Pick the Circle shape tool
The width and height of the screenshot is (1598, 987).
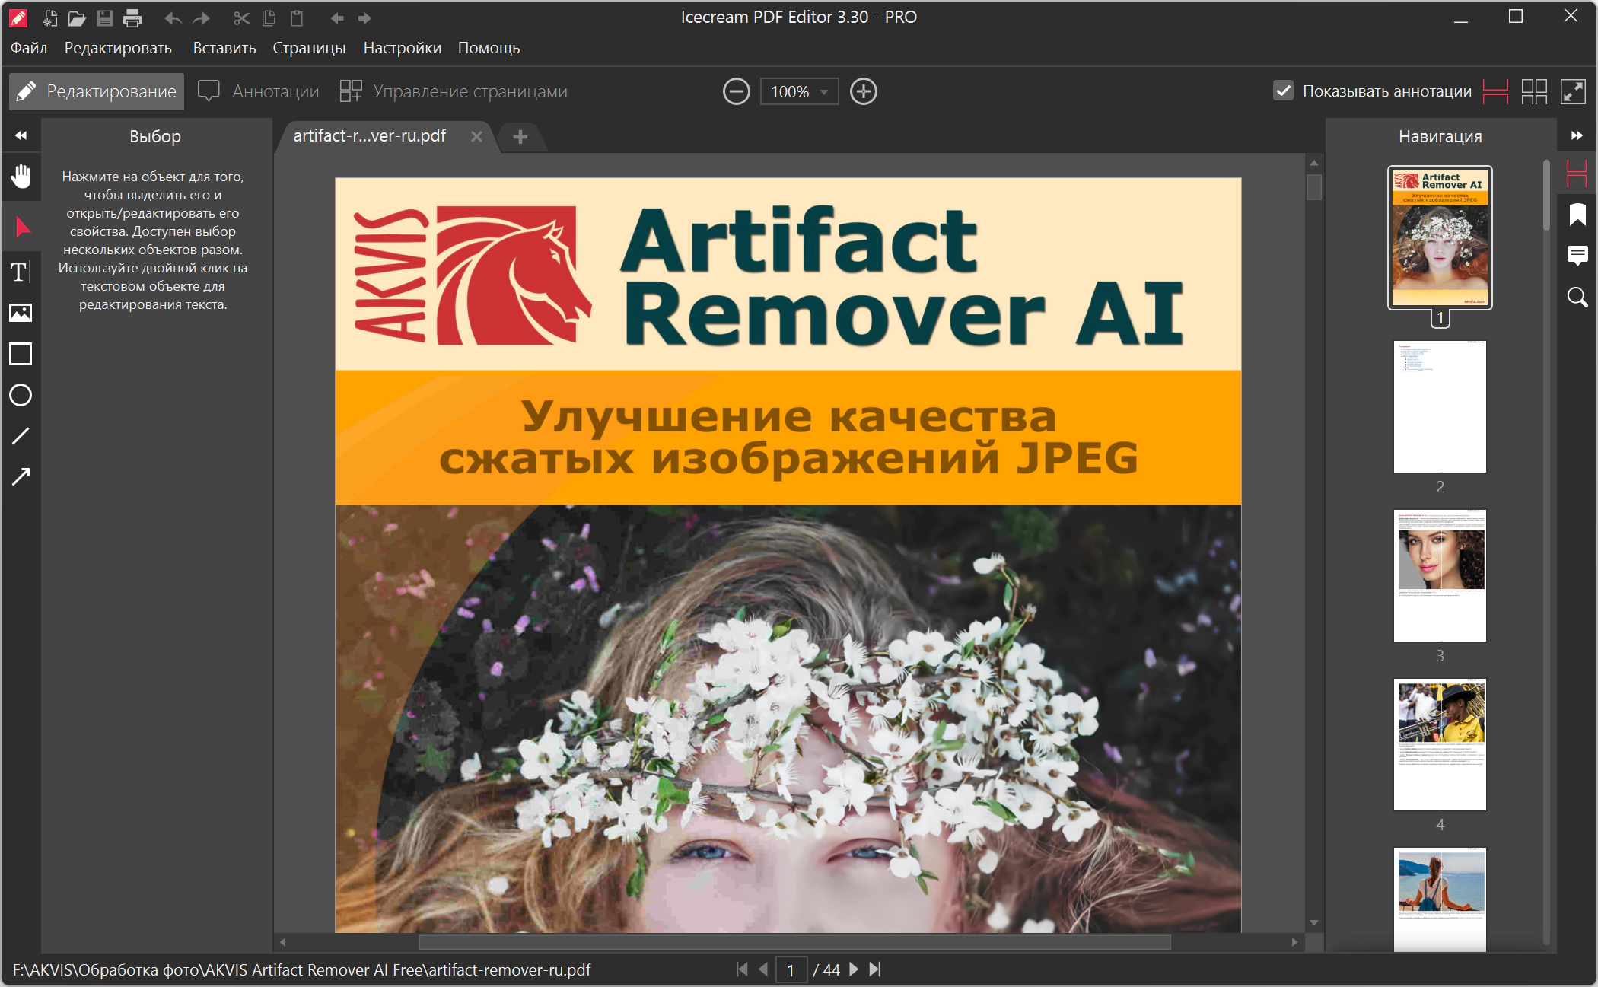point(21,395)
